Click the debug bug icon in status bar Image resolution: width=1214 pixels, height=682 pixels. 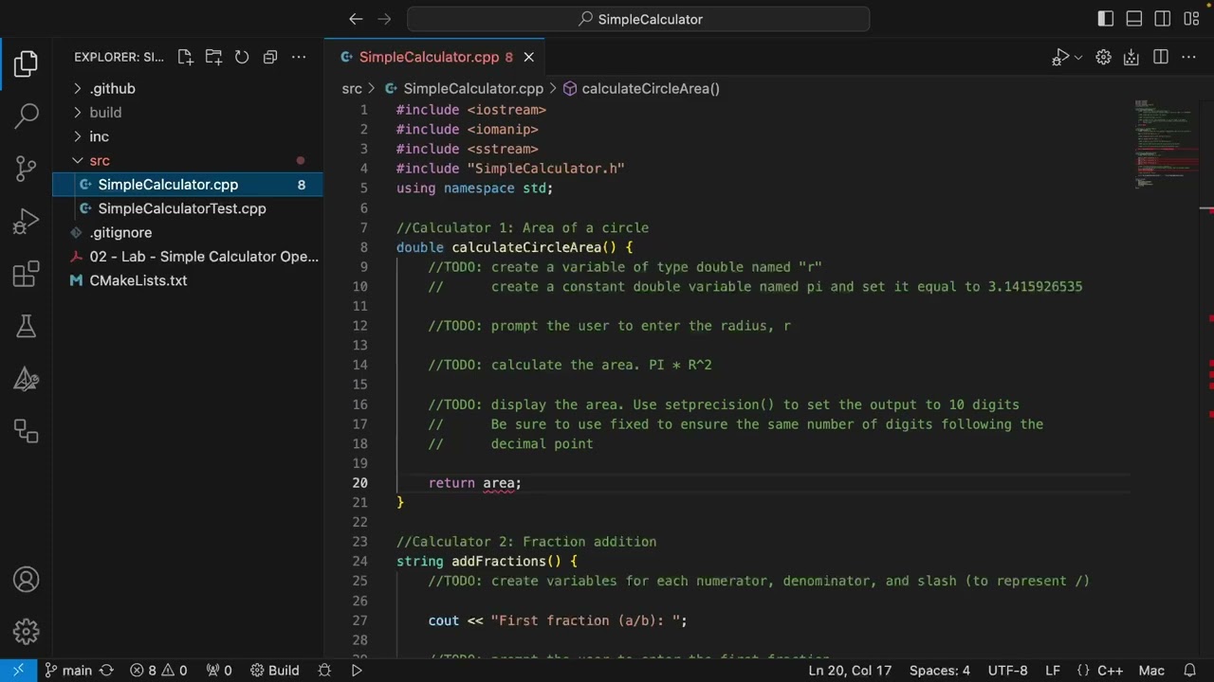pyautogui.click(x=324, y=670)
